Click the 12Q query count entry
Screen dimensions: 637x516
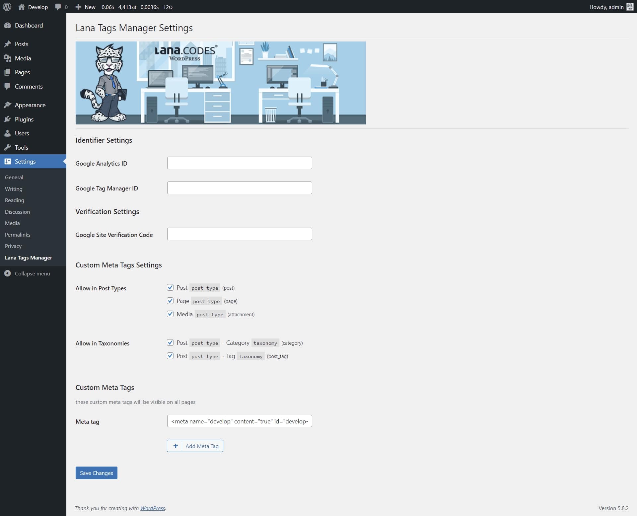168,7
